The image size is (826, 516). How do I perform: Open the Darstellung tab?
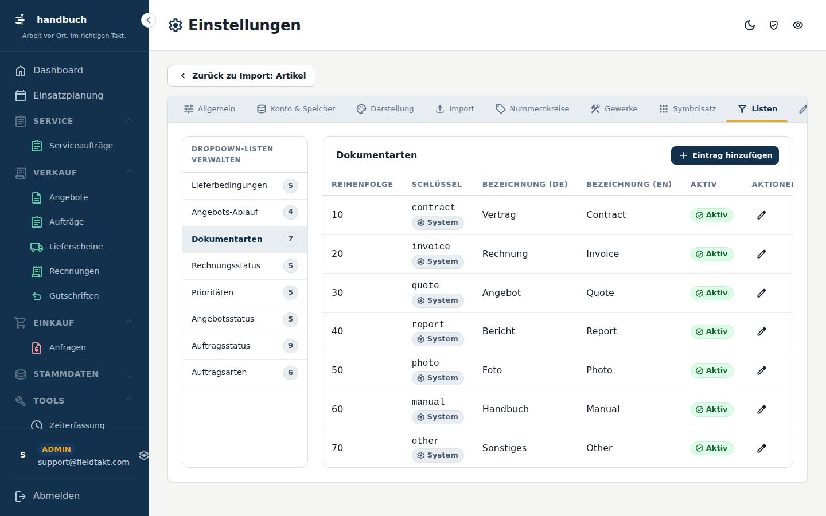click(385, 109)
